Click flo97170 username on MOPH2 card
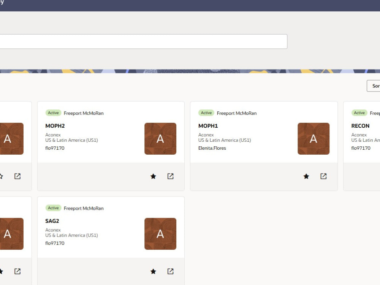 (55, 148)
